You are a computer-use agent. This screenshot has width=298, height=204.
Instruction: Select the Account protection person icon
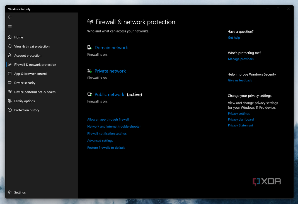click(10, 55)
